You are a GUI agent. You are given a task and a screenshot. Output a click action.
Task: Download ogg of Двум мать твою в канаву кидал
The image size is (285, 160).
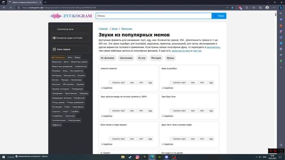tap(211, 139)
